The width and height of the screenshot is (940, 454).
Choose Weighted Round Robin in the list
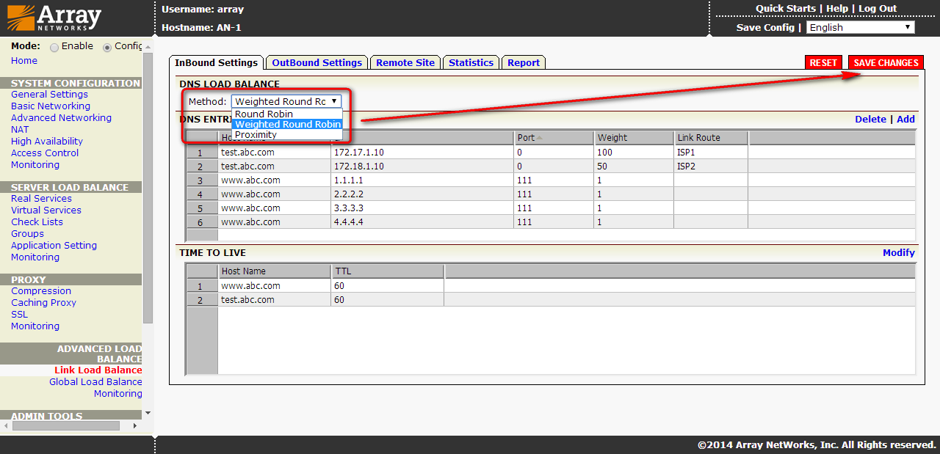click(x=286, y=124)
